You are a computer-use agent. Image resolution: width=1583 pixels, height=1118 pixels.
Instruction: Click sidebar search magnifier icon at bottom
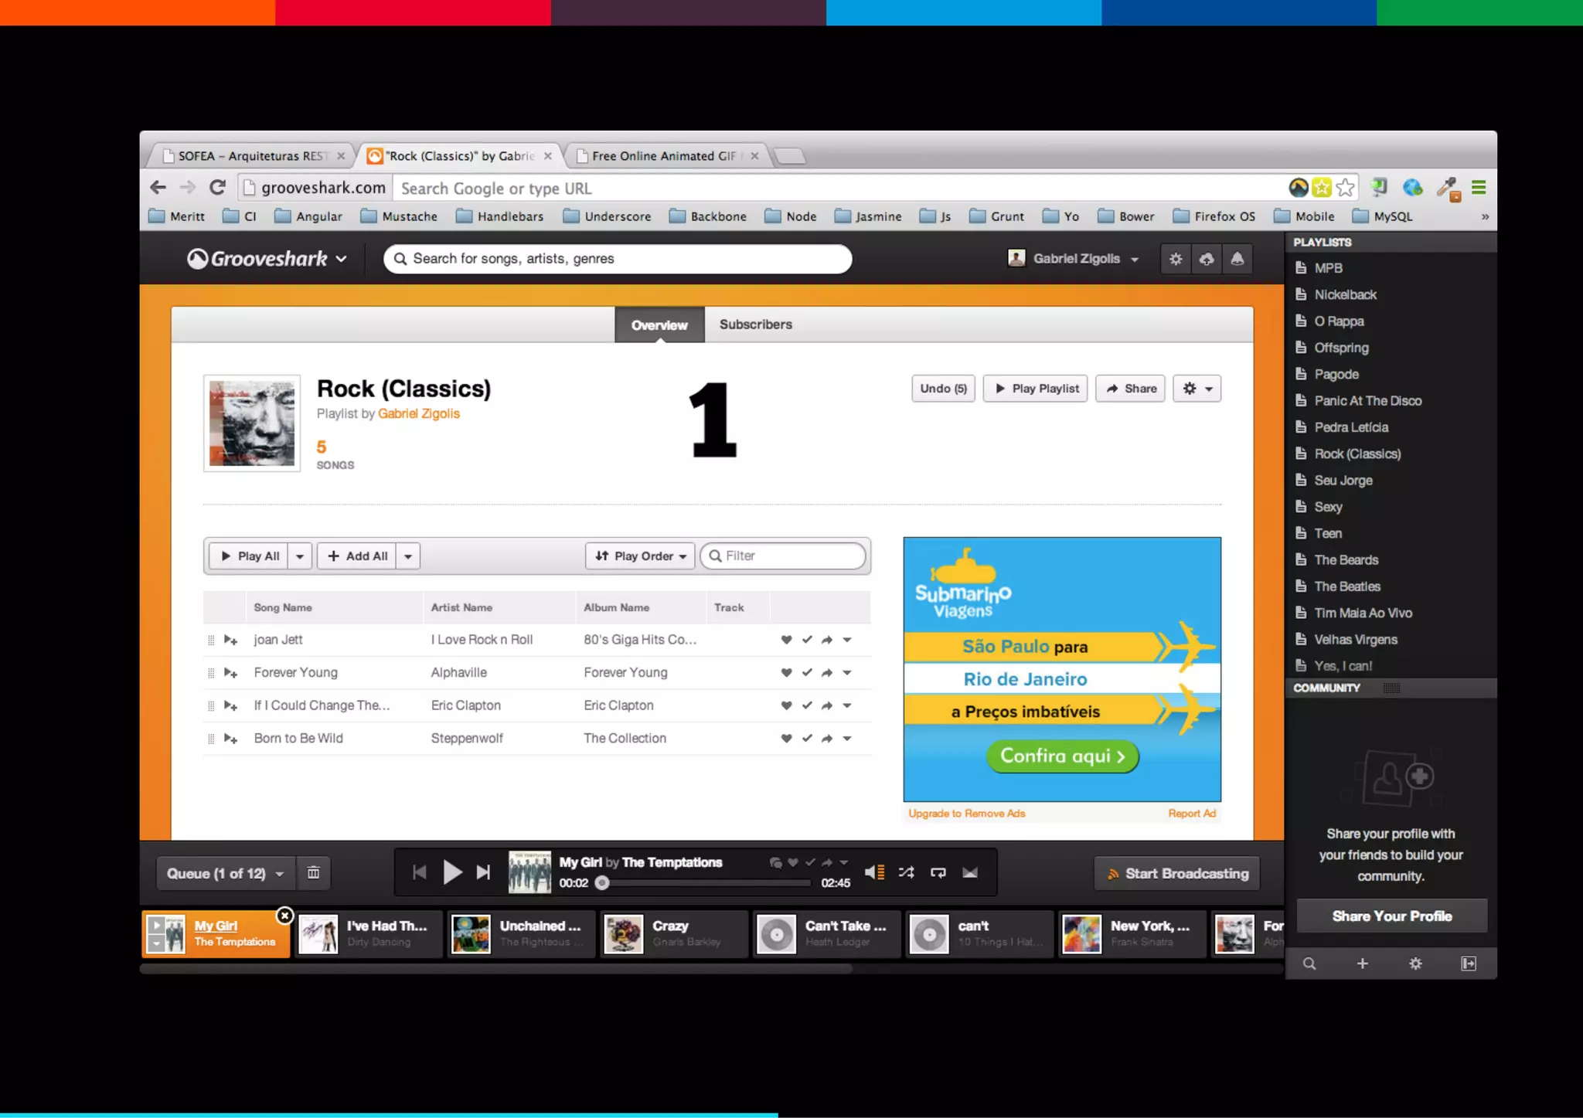1309,963
